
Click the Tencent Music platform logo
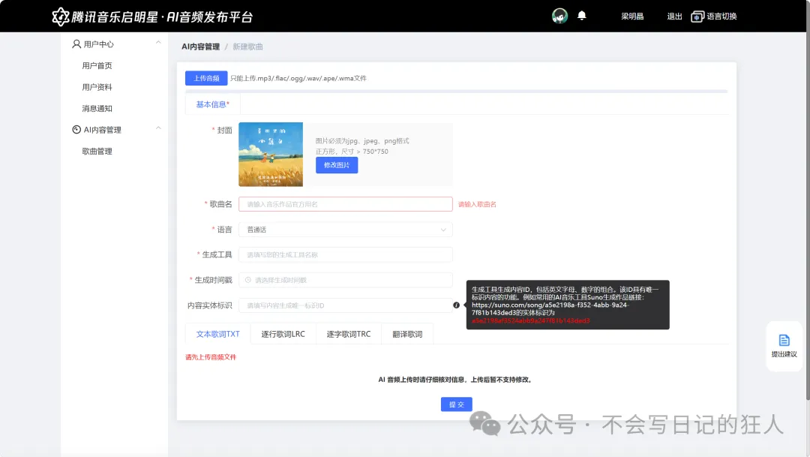[x=61, y=17]
